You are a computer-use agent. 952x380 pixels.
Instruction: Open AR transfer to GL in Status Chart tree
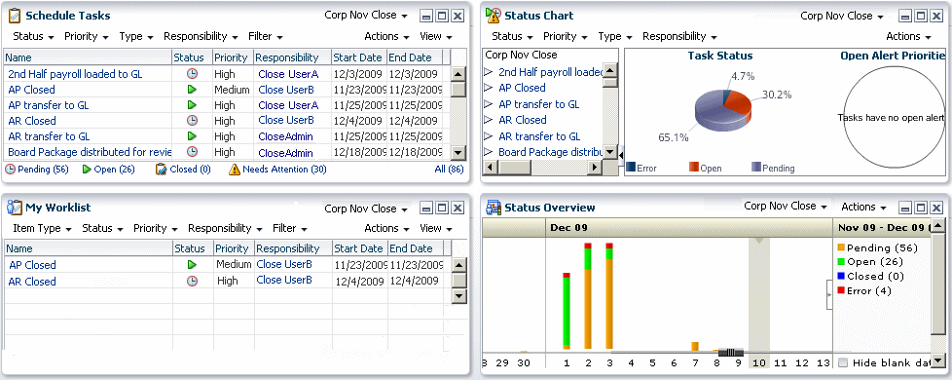click(539, 136)
